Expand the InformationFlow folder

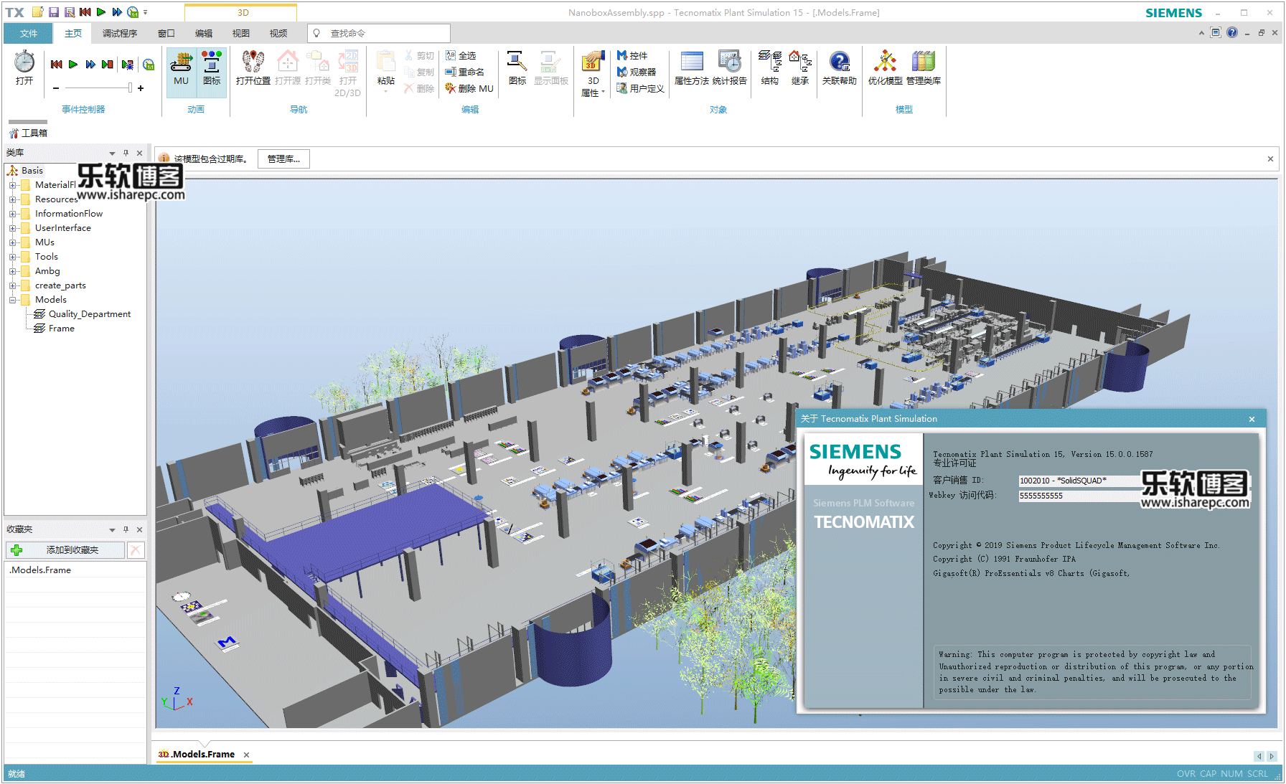12,214
